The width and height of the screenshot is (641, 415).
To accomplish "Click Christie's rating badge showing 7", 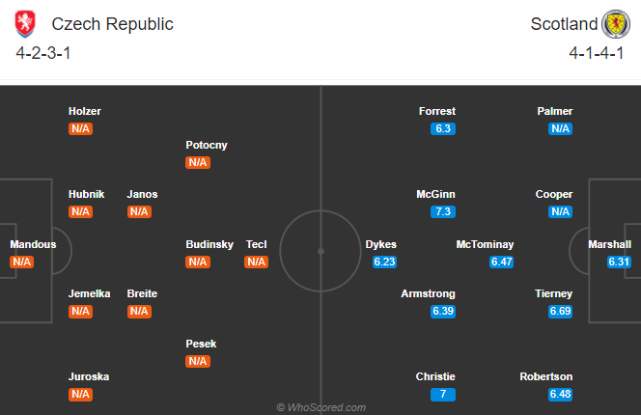I will [x=443, y=394].
